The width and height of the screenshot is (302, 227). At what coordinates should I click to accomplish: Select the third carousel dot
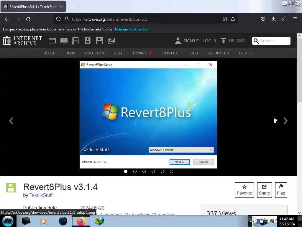tap(144, 171)
